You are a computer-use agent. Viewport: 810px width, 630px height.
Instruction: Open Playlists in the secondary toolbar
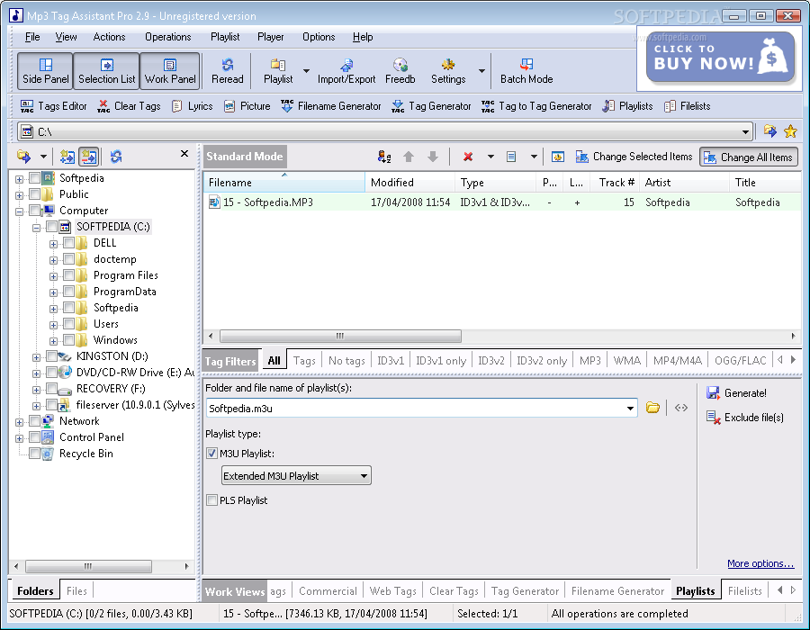[627, 106]
